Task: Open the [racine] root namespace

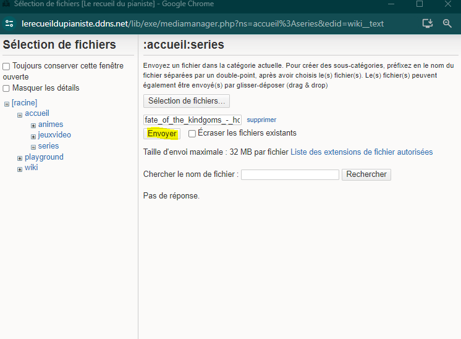Action: 24,103
